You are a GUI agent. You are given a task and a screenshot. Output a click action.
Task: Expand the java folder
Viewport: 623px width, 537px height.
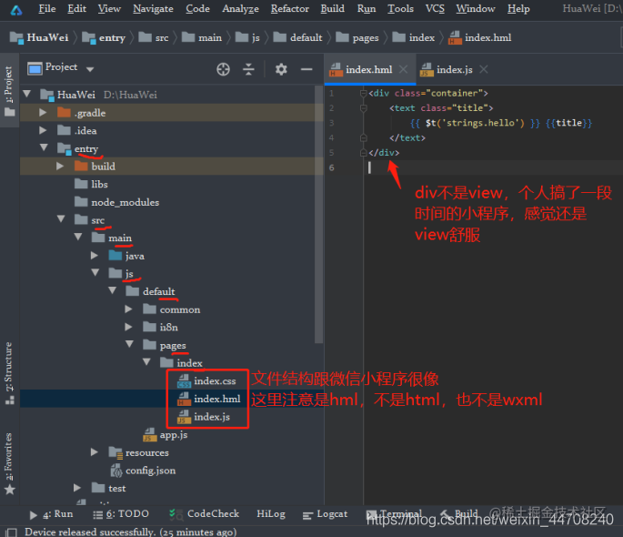(95, 255)
